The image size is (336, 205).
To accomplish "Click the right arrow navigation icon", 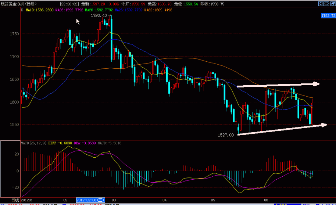I will [x=326, y=4].
